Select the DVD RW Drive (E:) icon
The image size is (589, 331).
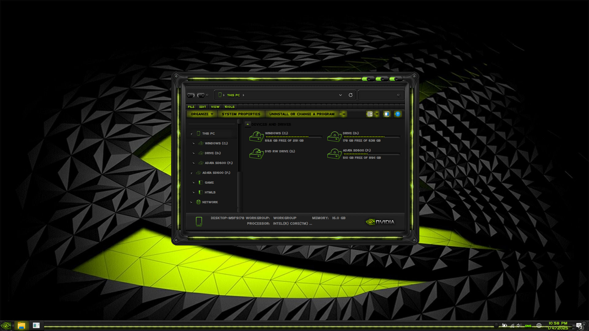(x=256, y=154)
